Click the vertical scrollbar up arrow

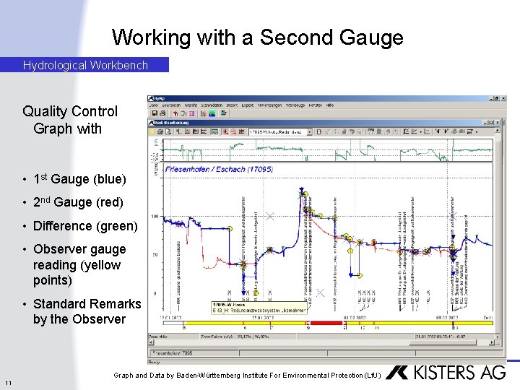[x=497, y=130]
